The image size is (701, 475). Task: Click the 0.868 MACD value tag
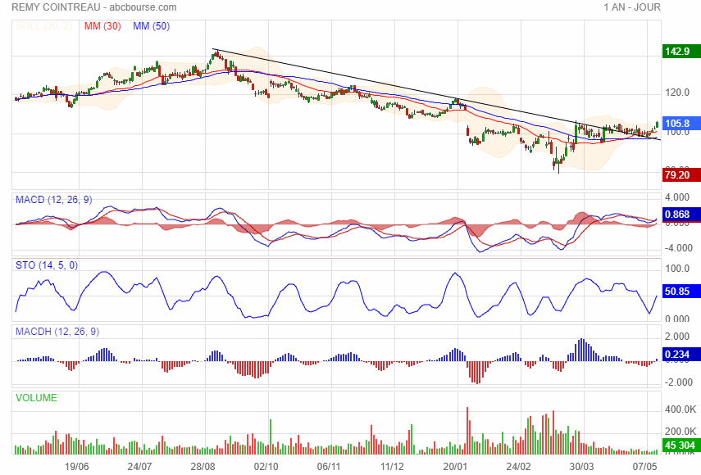[681, 215]
